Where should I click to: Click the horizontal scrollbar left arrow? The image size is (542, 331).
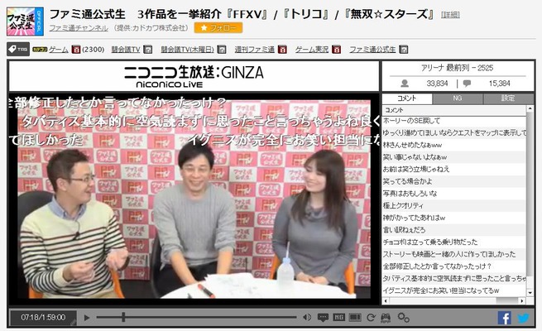click(x=386, y=301)
